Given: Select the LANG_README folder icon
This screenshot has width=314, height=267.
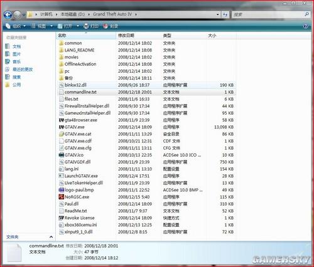Looking at the screenshot, I should click(61, 50).
